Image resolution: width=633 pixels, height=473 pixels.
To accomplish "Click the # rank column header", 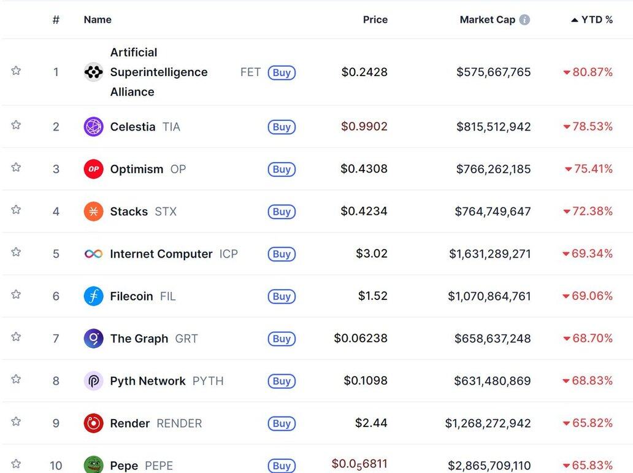I will (x=56, y=20).
